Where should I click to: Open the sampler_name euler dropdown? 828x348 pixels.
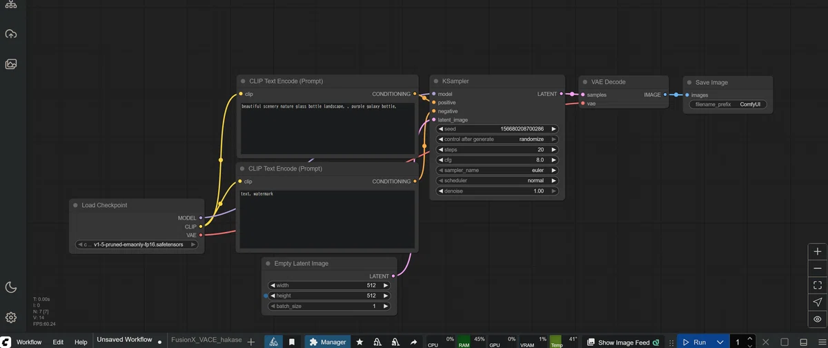pos(497,170)
